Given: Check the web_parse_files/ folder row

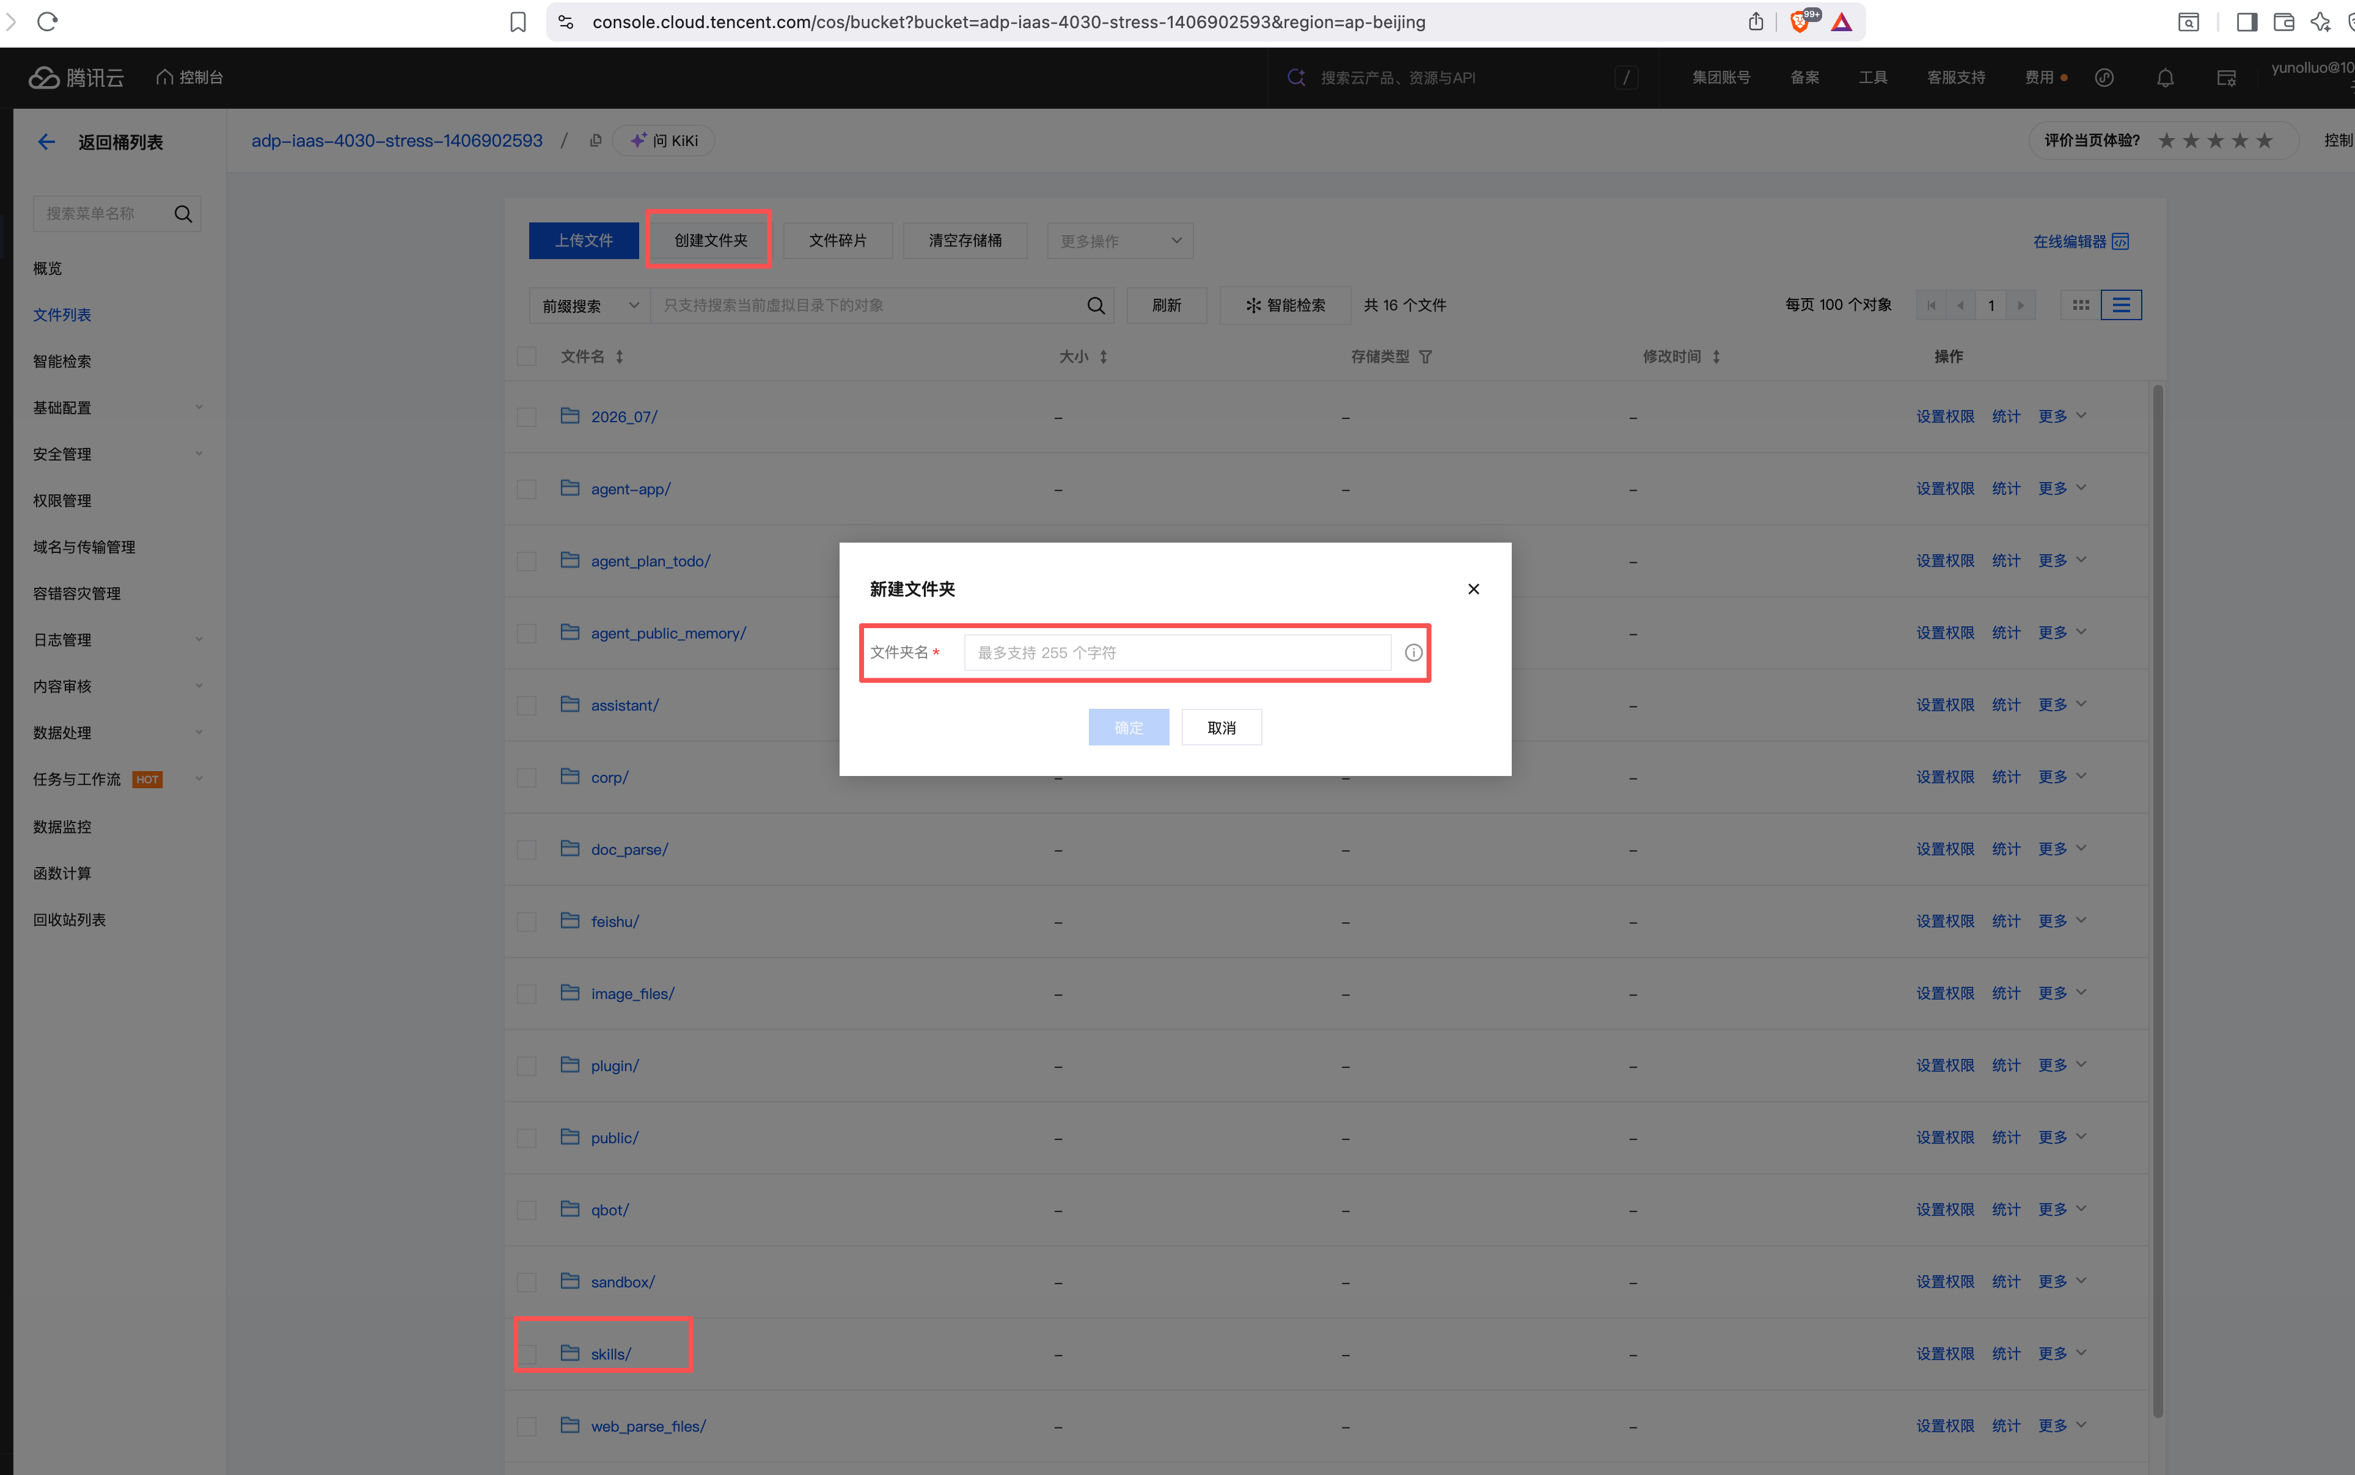Looking at the screenshot, I should [527, 1426].
